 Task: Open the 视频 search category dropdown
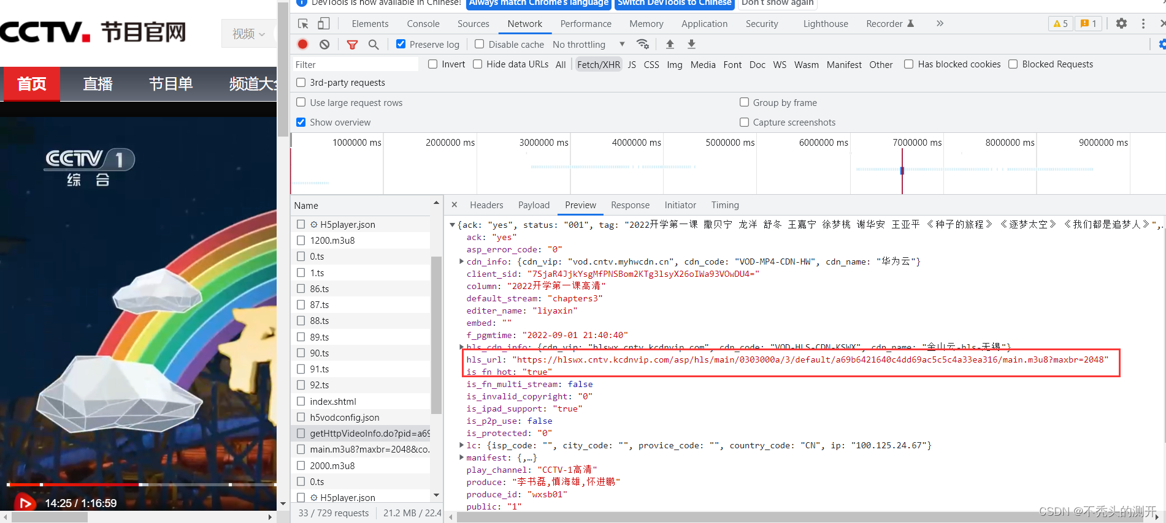pos(248,34)
